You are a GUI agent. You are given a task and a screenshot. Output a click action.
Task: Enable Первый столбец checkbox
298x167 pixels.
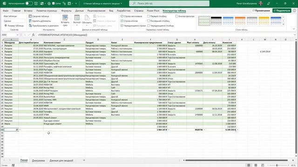pyautogui.click(x=149, y=16)
